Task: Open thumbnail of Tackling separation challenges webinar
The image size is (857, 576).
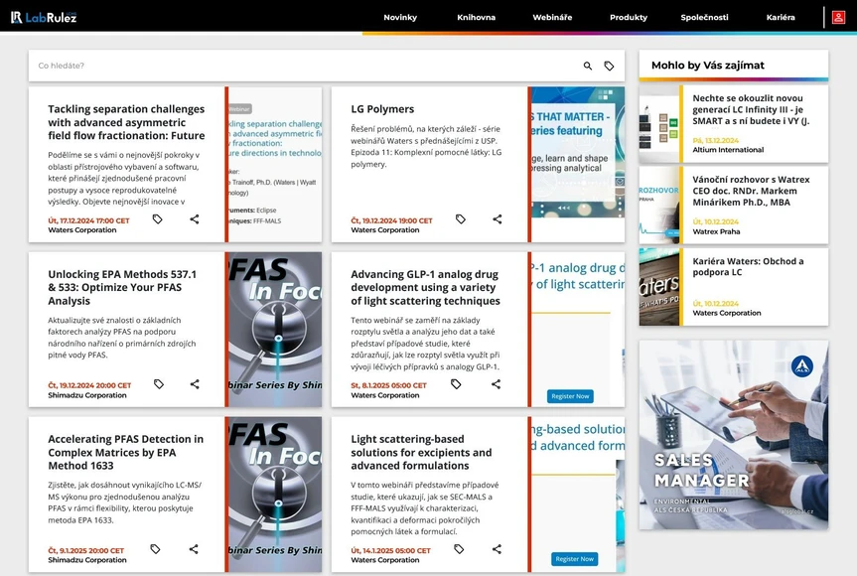Action: click(x=275, y=165)
